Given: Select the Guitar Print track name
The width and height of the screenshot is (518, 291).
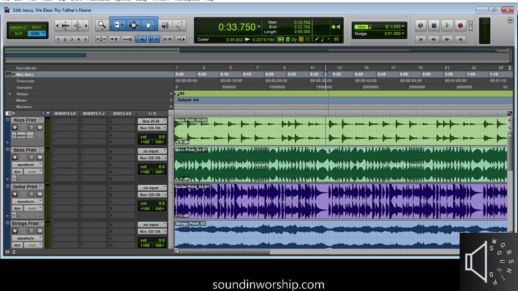Looking at the screenshot, I should tap(25, 187).
